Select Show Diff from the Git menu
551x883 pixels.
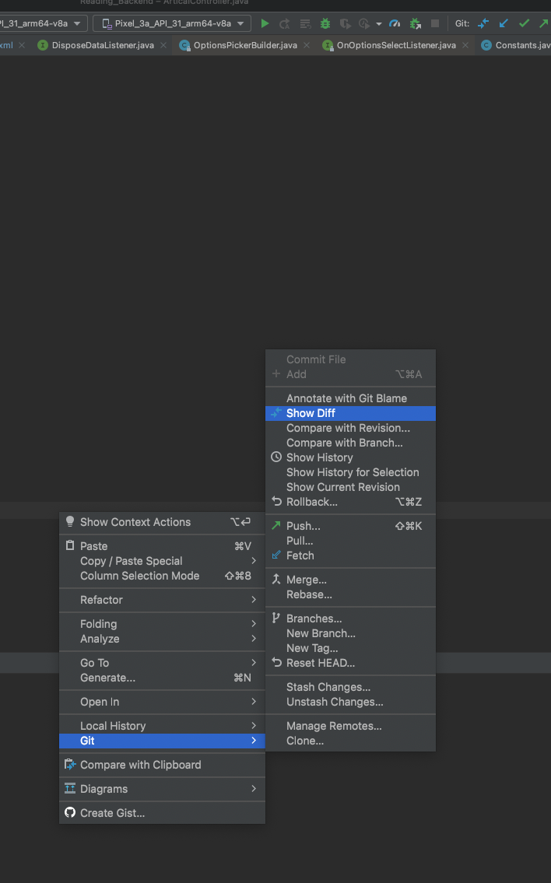[x=350, y=413]
